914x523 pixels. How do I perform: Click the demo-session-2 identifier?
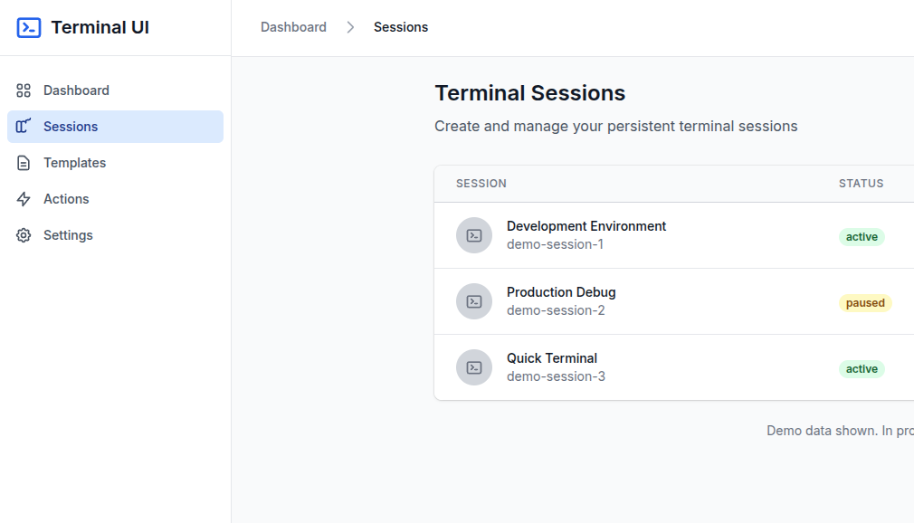point(556,310)
